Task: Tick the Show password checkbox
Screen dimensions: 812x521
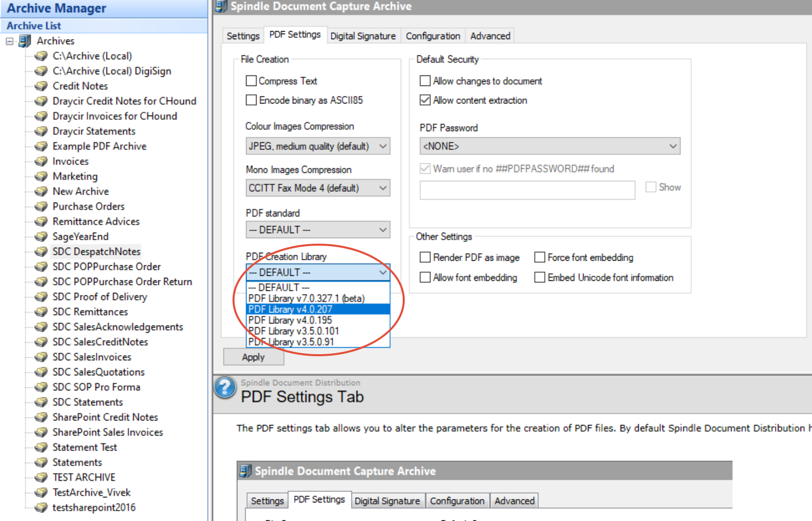Action: pos(651,187)
